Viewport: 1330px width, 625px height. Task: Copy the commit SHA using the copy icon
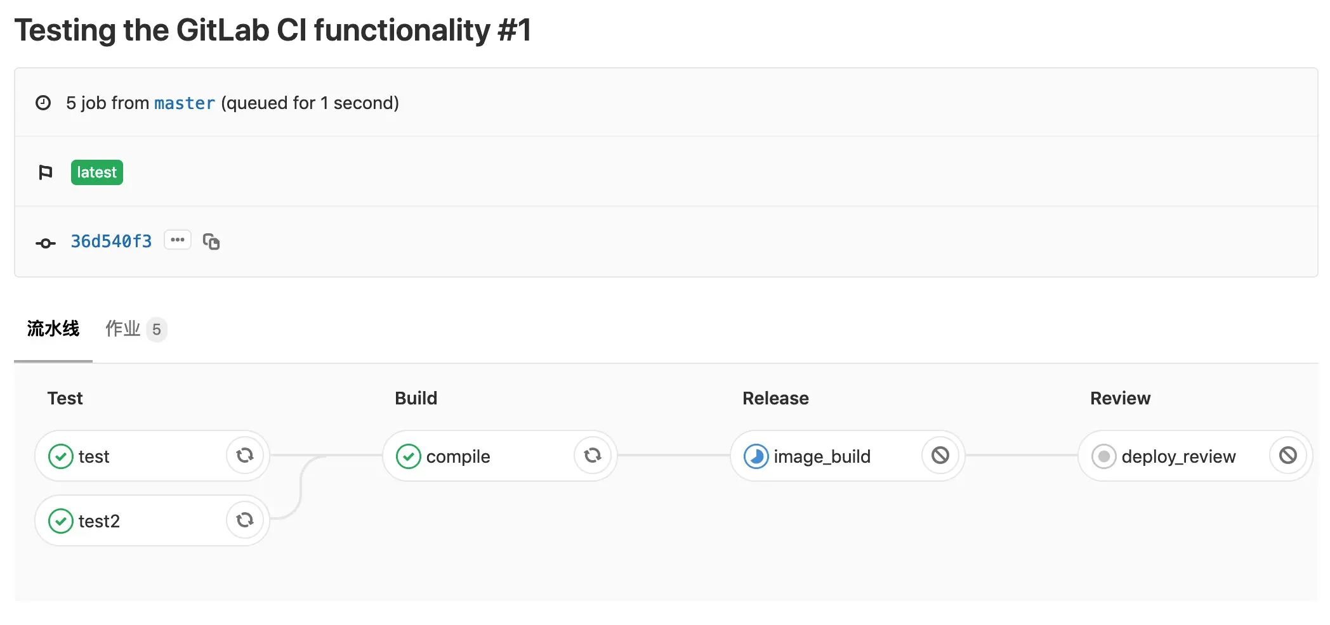pyautogui.click(x=212, y=242)
